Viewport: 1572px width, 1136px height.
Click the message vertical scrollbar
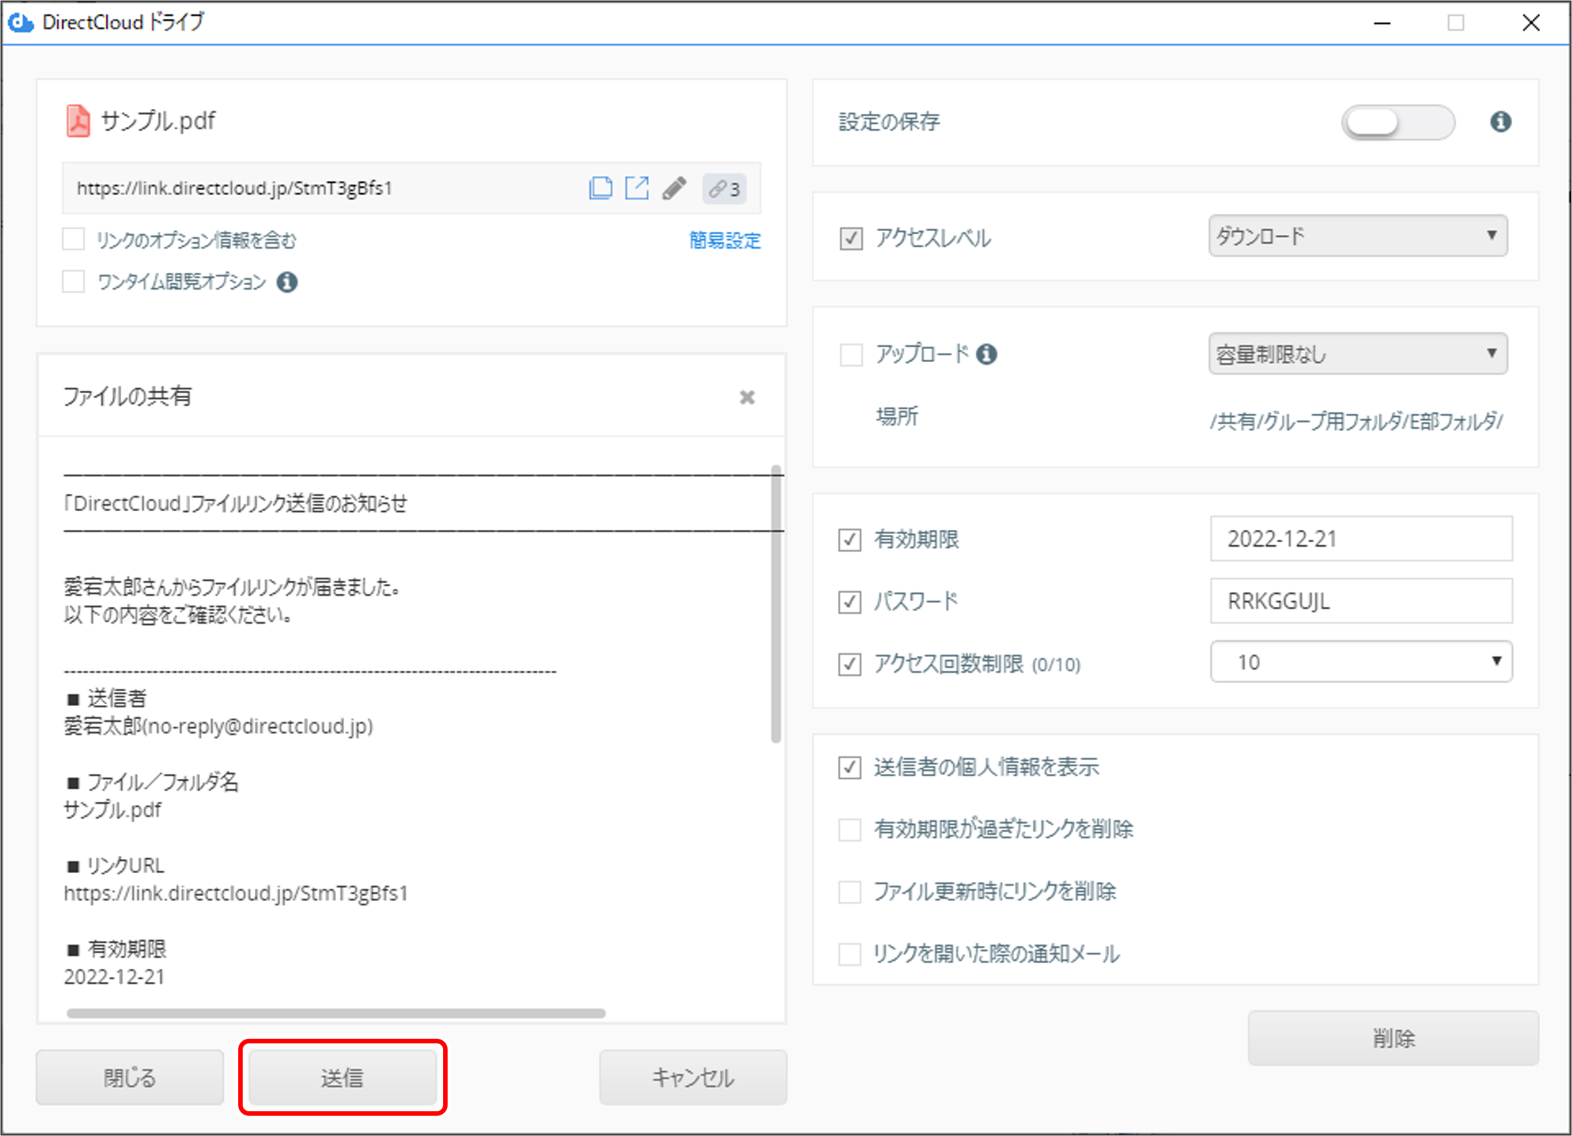pos(776,604)
